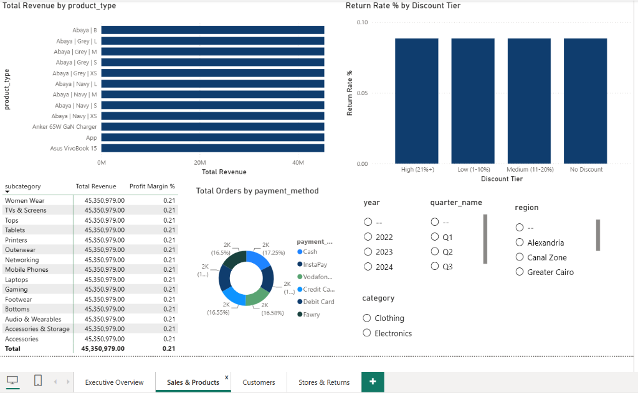Image resolution: width=638 pixels, height=393 pixels.
Task: Select quarter Q3 option
Action: coord(435,266)
